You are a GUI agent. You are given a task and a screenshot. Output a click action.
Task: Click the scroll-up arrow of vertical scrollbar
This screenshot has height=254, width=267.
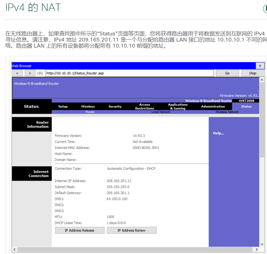pyautogui.click(x=262, y=80)
